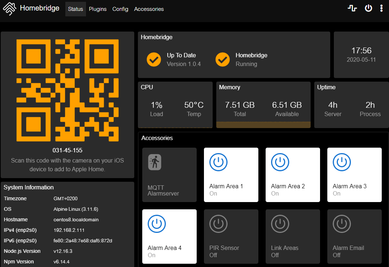Open the Config tab

pos(120,9)
